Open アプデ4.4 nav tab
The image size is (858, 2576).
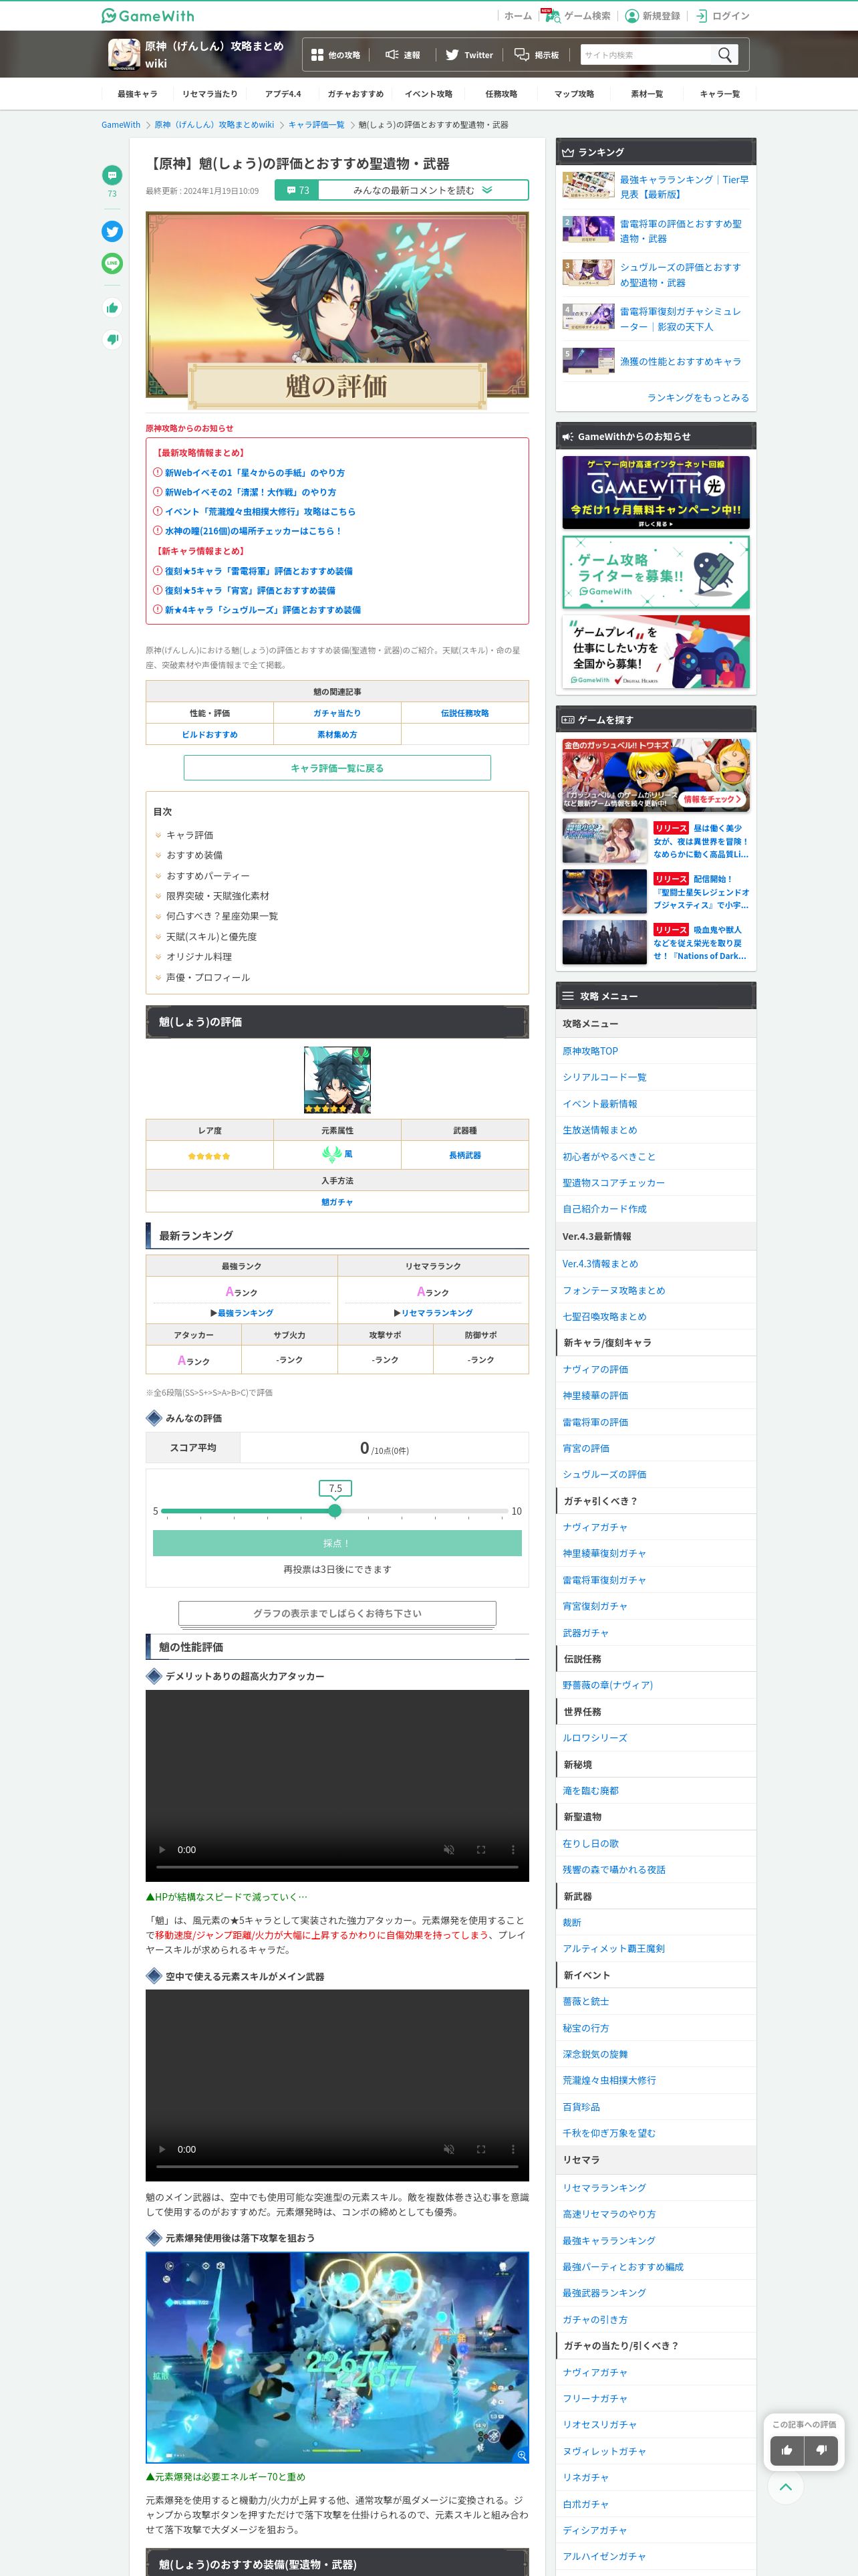[283, 94]
